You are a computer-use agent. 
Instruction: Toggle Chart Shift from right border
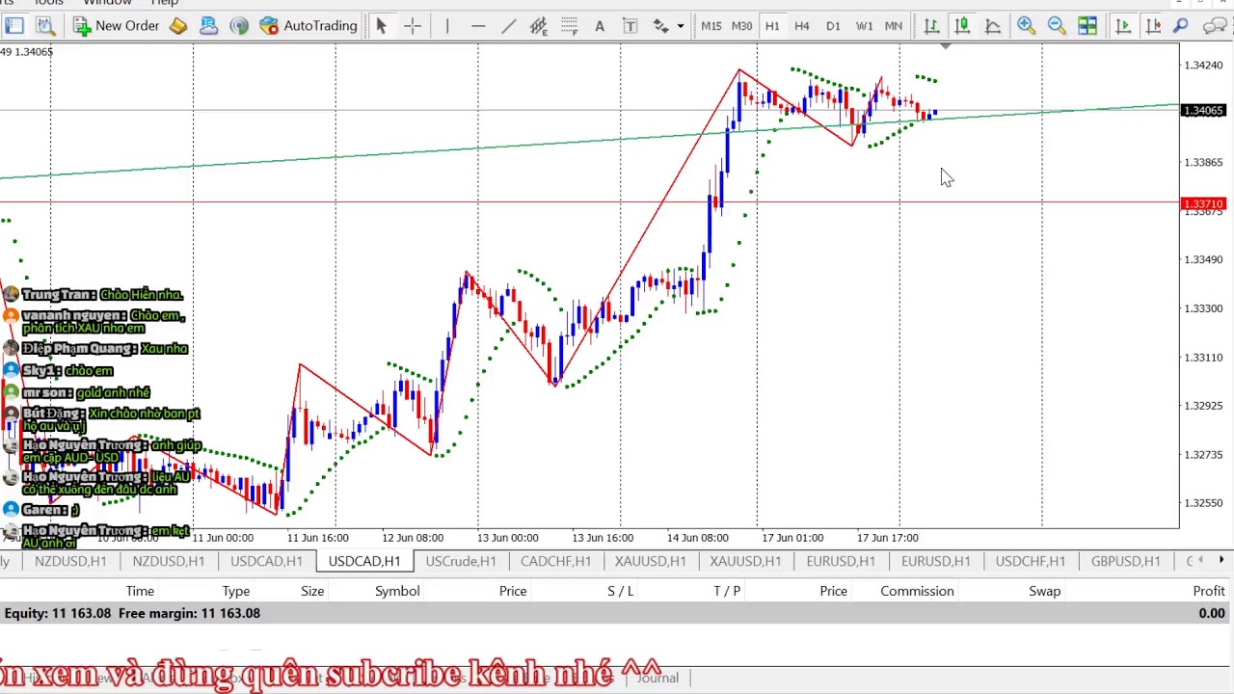1153,26
